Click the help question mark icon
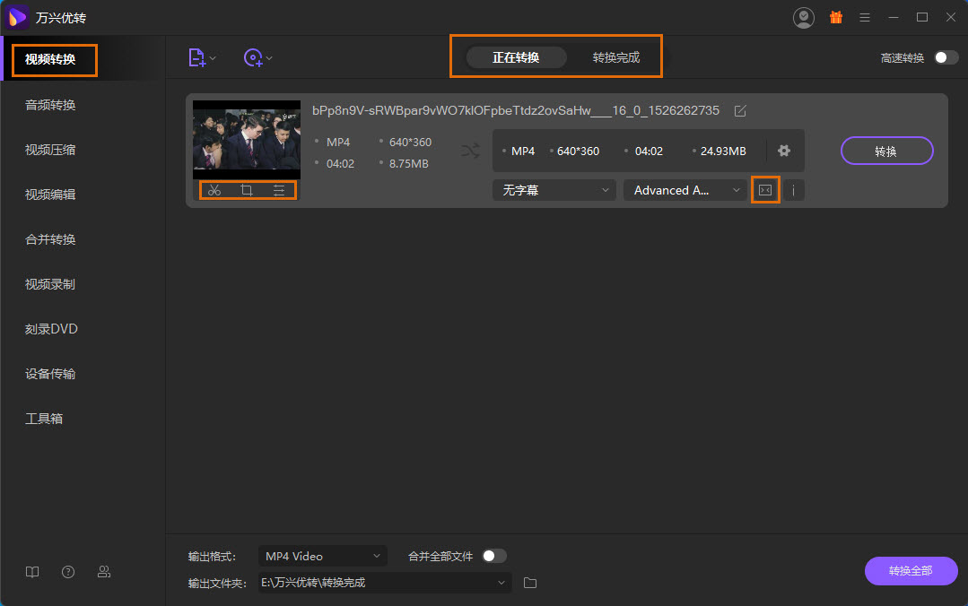The height and width of the screenshot is (606, 968). 68,572
